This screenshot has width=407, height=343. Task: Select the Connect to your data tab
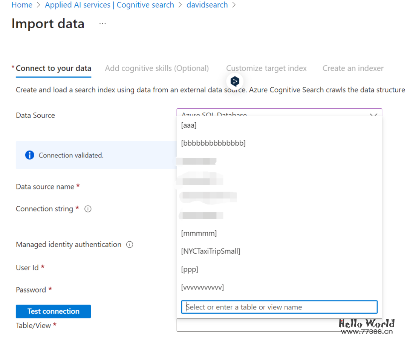(x=54, y=69)
